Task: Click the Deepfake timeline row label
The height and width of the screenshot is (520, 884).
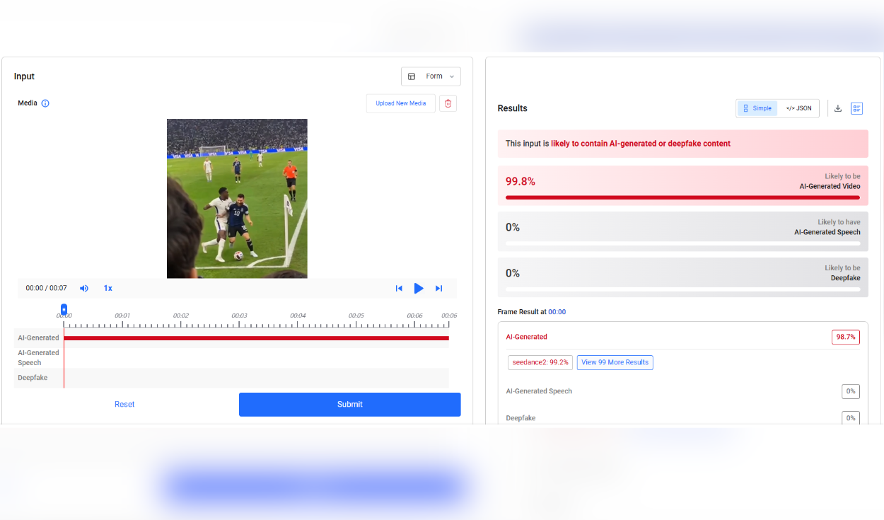Action: (x=33, y=378)
